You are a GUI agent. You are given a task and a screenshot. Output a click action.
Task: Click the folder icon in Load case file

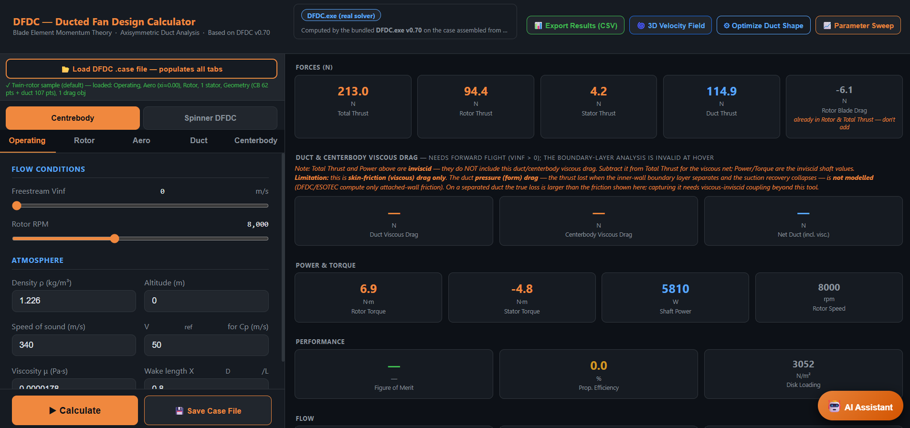(65, 69)
